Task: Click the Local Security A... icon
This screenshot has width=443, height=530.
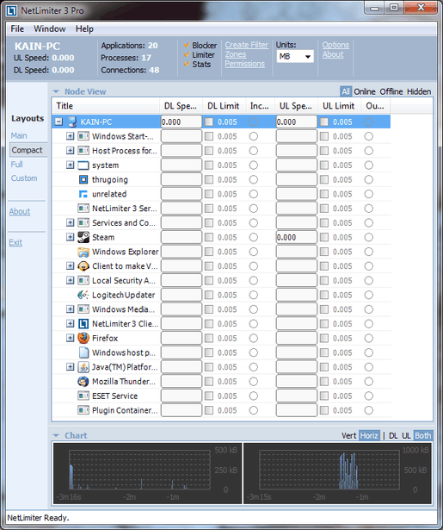Action: (83, 281)
